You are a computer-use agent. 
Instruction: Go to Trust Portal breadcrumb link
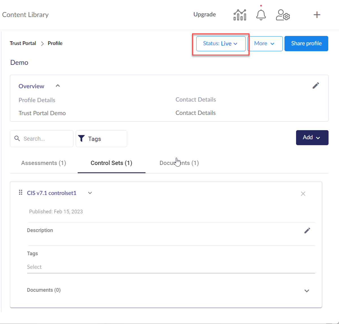click(23, 43)
